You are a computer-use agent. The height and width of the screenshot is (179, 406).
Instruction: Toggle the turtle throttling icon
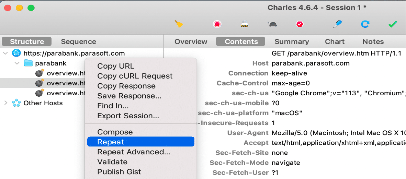tap(272, 24)
